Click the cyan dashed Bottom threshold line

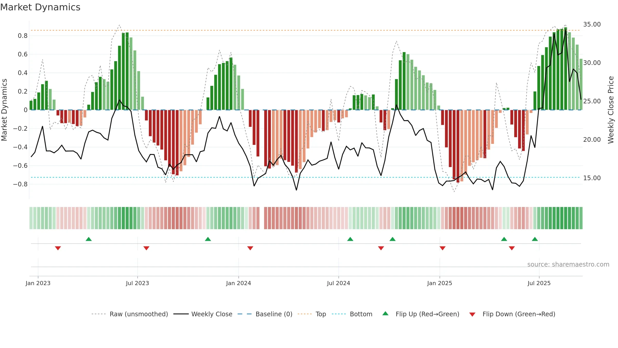[x=305, y=177]
